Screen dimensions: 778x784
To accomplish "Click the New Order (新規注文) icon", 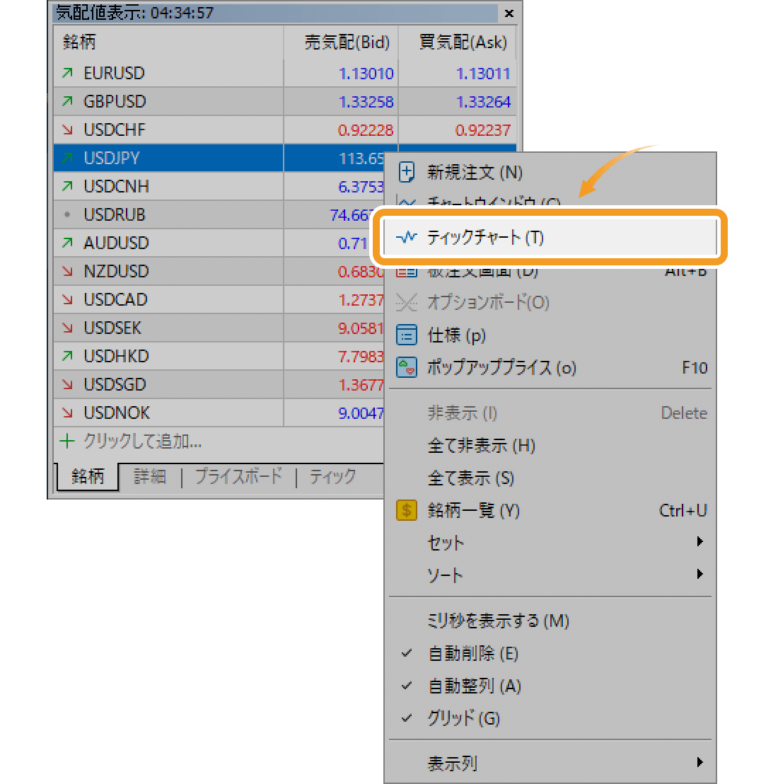I will pos(406,173).
